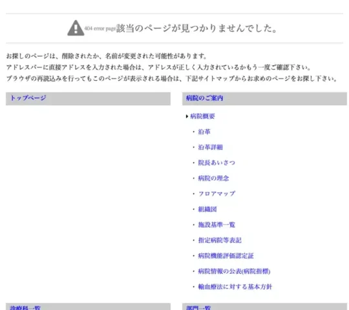
Task: Click the 404 warning triangle icon
Action: pyautogui.click(x=76, y=28)
